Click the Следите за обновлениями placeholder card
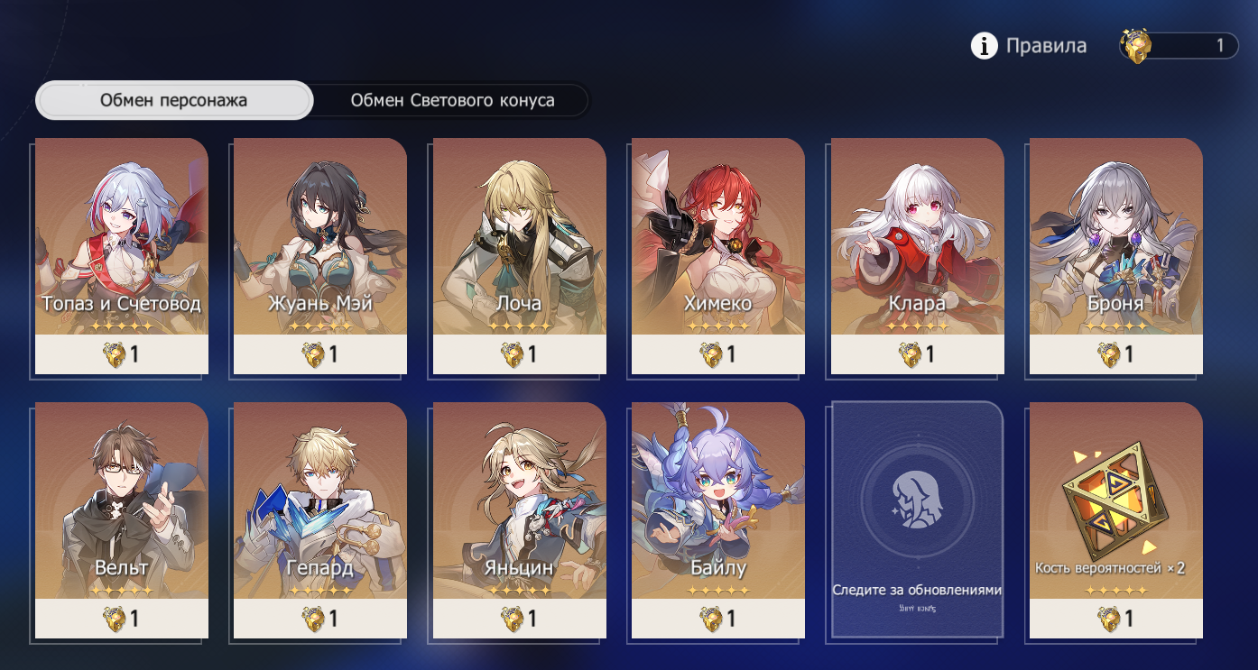 tap(918, 520)
